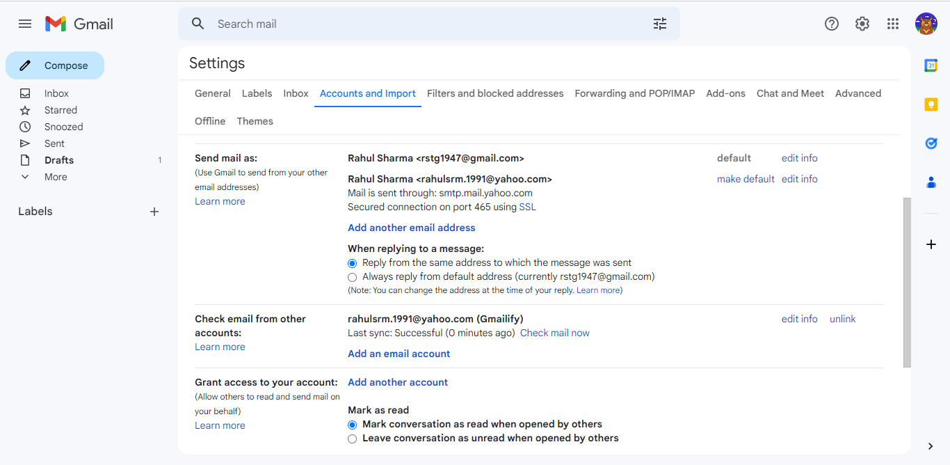The width and height of the screenshot is (950, 465).
Task: Open the Advanced settings tab
Action: tap(858, 93)
